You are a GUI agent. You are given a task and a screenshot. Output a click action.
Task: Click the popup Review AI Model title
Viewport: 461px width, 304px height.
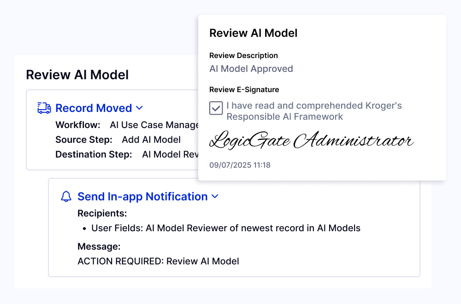point(253,33)
